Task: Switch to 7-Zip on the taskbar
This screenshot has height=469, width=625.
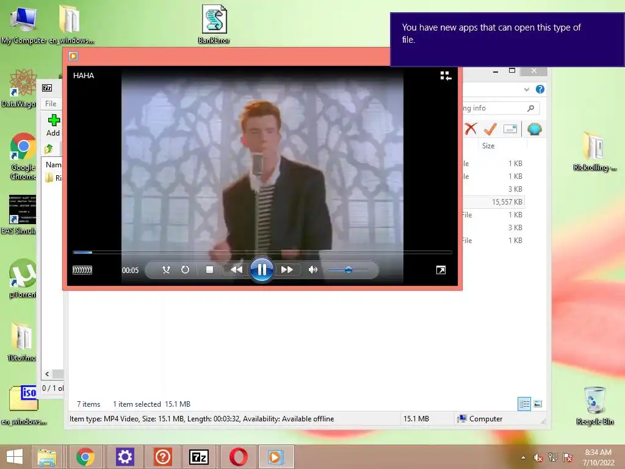Action: [199, 457]
